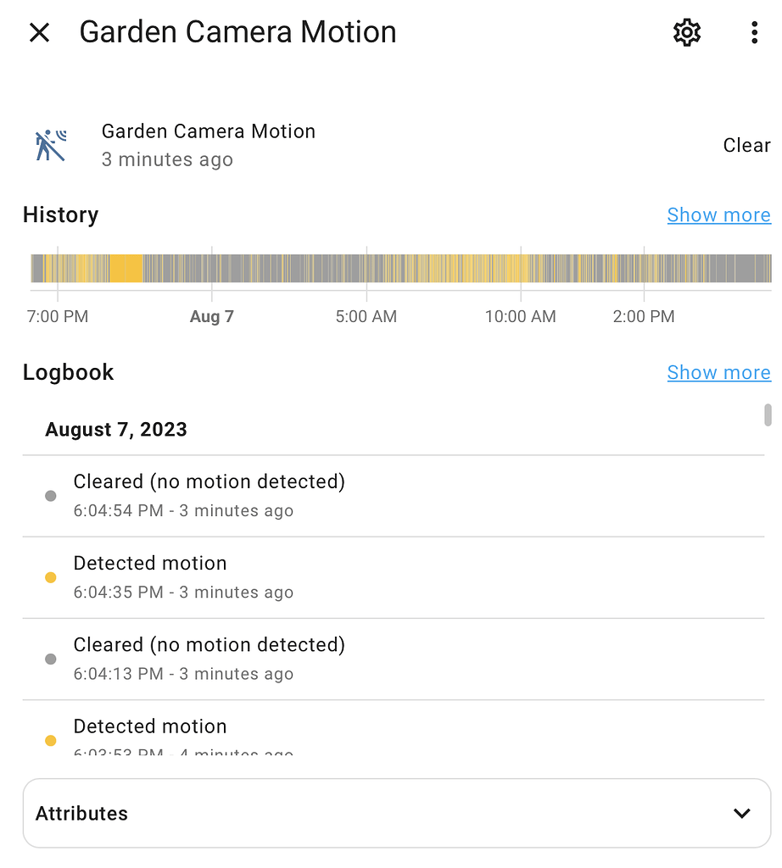Open the three-dot overflow menu

pos(754,32)
